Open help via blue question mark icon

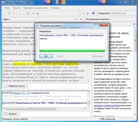tap(93, 13)
